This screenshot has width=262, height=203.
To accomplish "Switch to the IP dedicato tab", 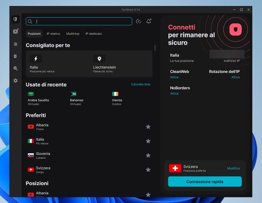I will [94, 34].
